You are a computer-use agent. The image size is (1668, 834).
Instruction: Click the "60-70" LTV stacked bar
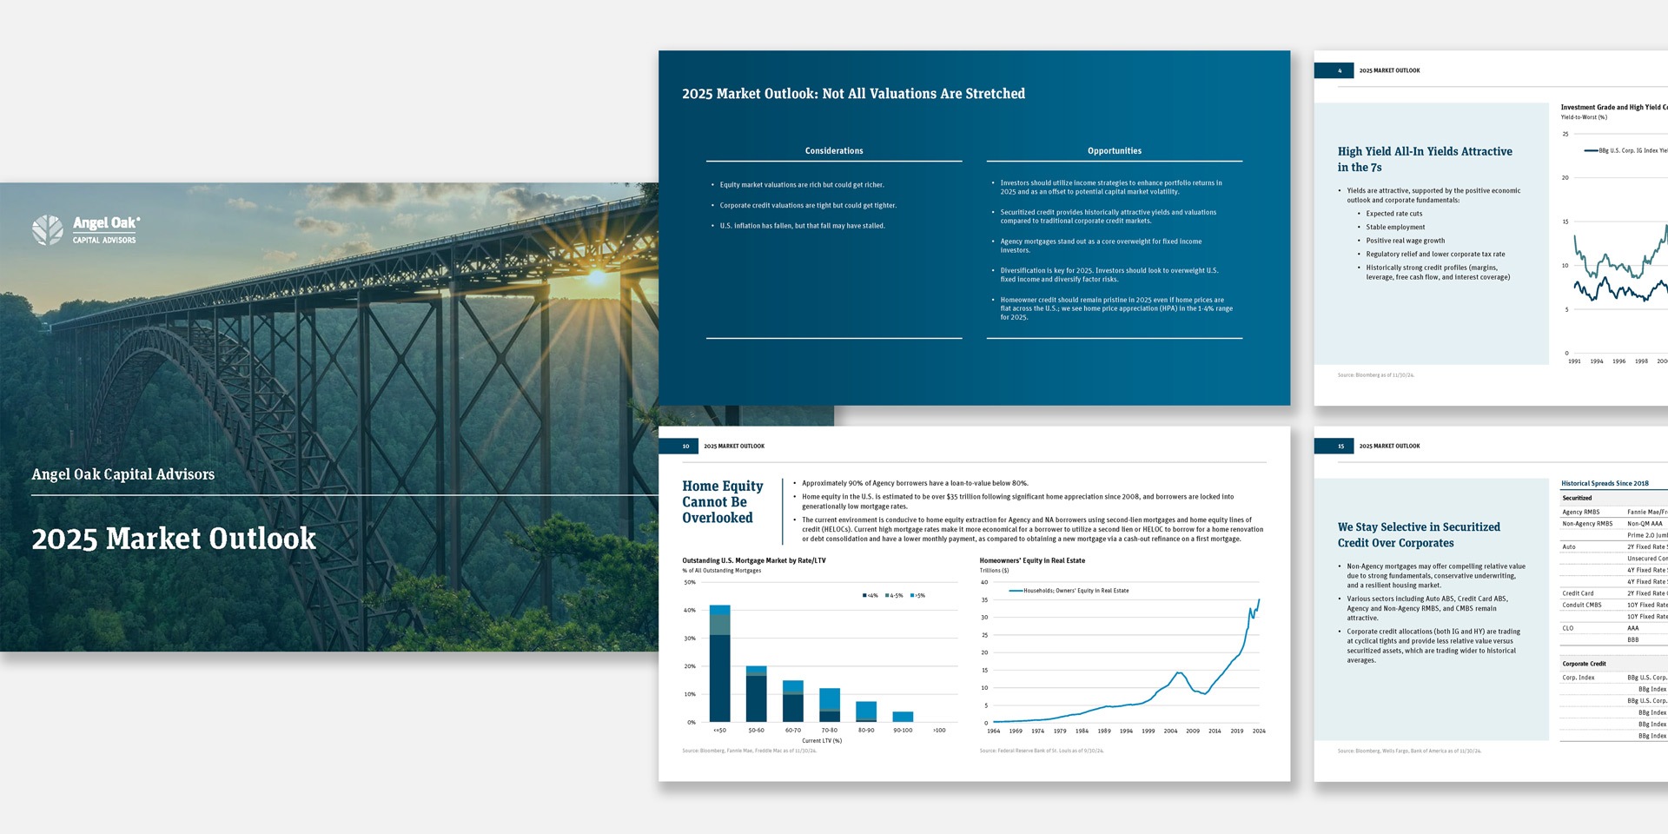pyautogui.click(x=793, y=701)
